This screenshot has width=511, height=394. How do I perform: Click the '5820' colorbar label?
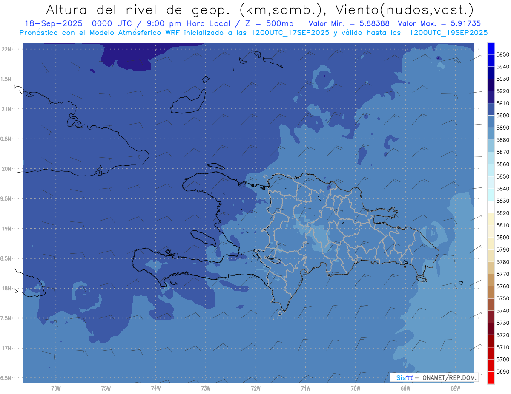(503, 213)
